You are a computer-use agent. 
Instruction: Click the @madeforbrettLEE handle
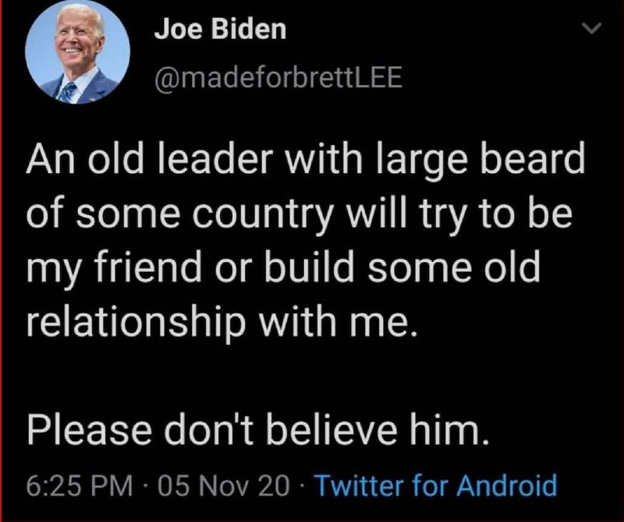pos(278,78)
